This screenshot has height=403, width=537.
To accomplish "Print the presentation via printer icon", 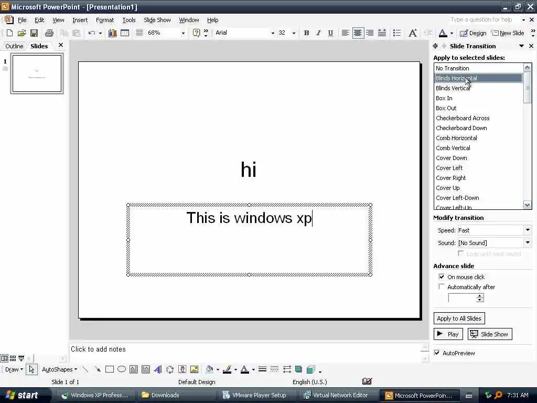I will point(49,33).
